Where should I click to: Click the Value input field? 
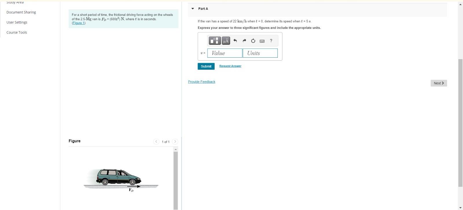click(225, 53)
